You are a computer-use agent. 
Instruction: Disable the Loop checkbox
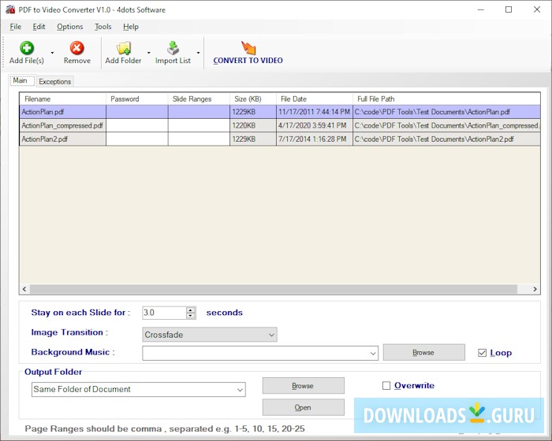[483, 353]
